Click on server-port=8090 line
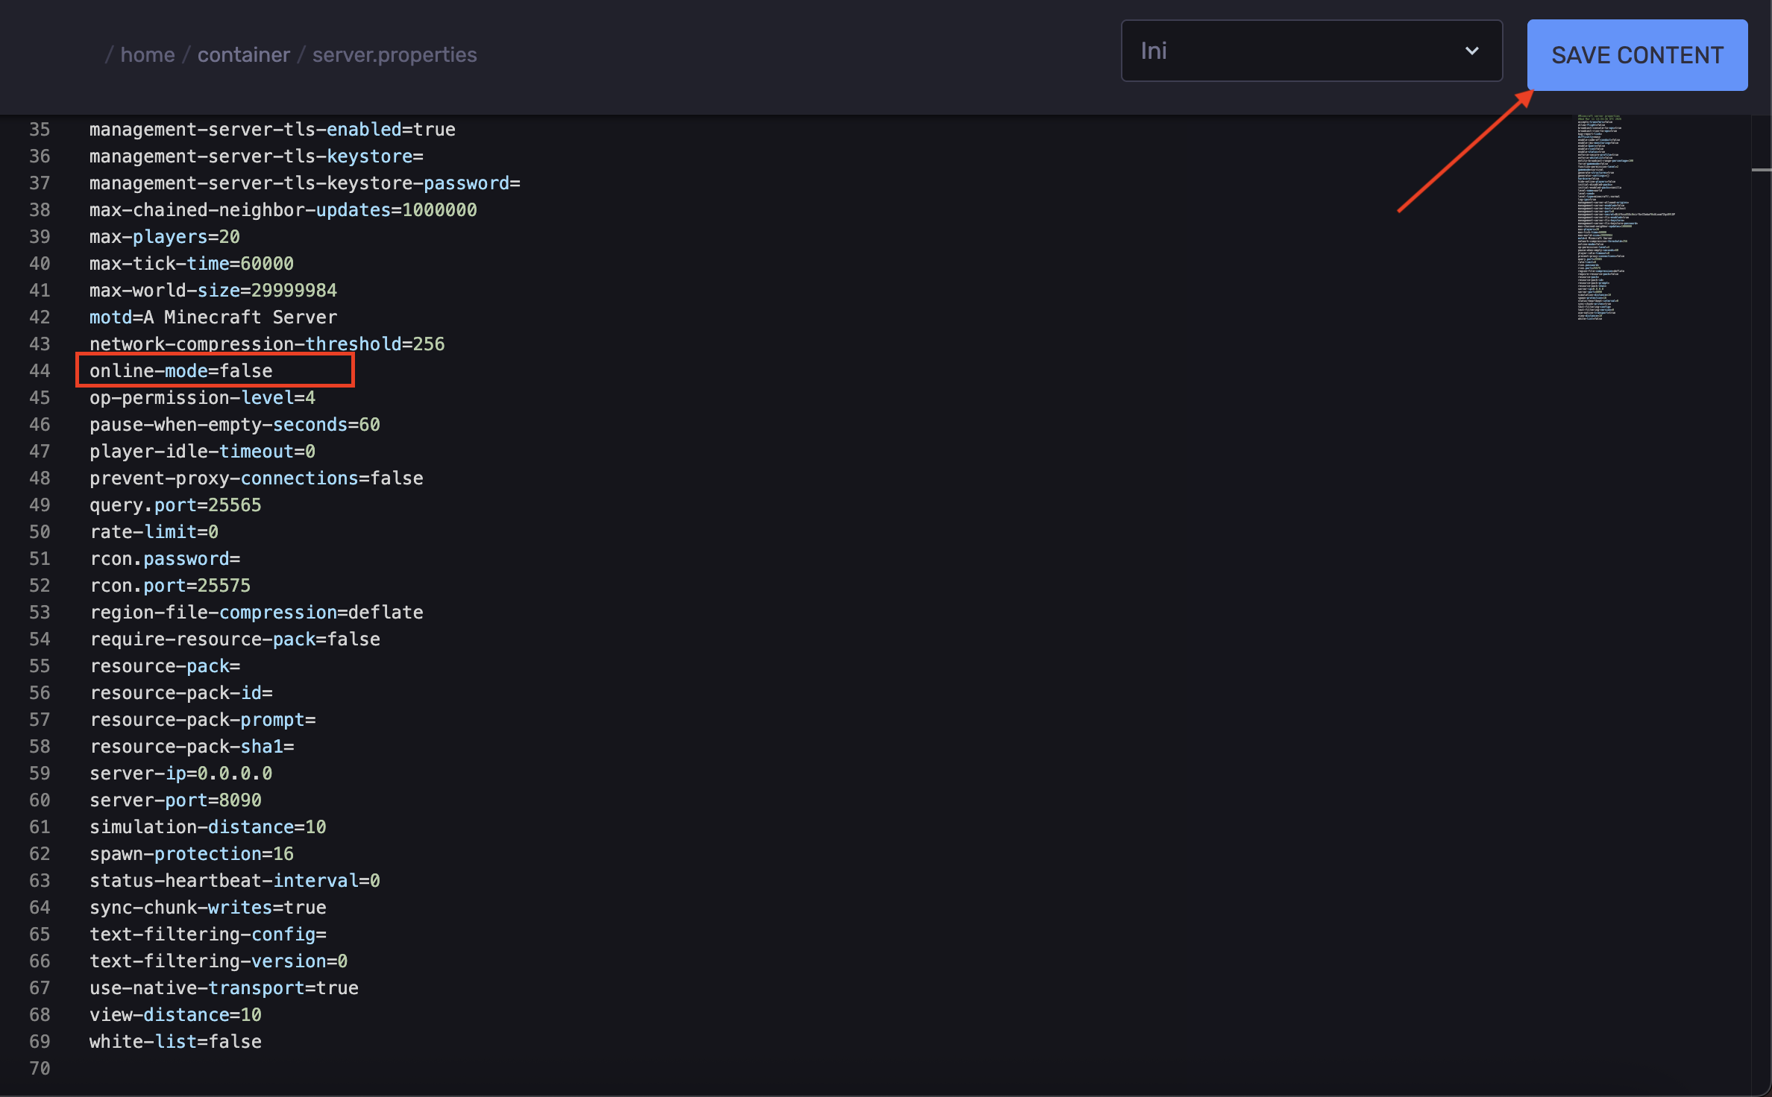The image size is (1772, 1097). tap(175, 800)
